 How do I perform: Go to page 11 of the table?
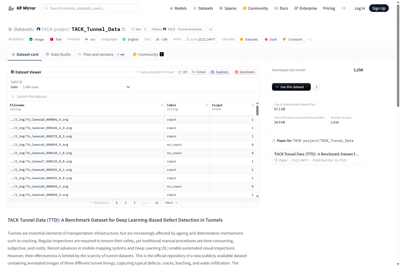point(157,203)
